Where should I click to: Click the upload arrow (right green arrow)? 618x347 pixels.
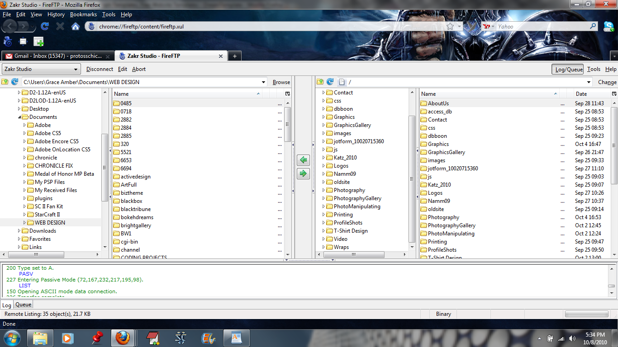(x=303, y=173)
